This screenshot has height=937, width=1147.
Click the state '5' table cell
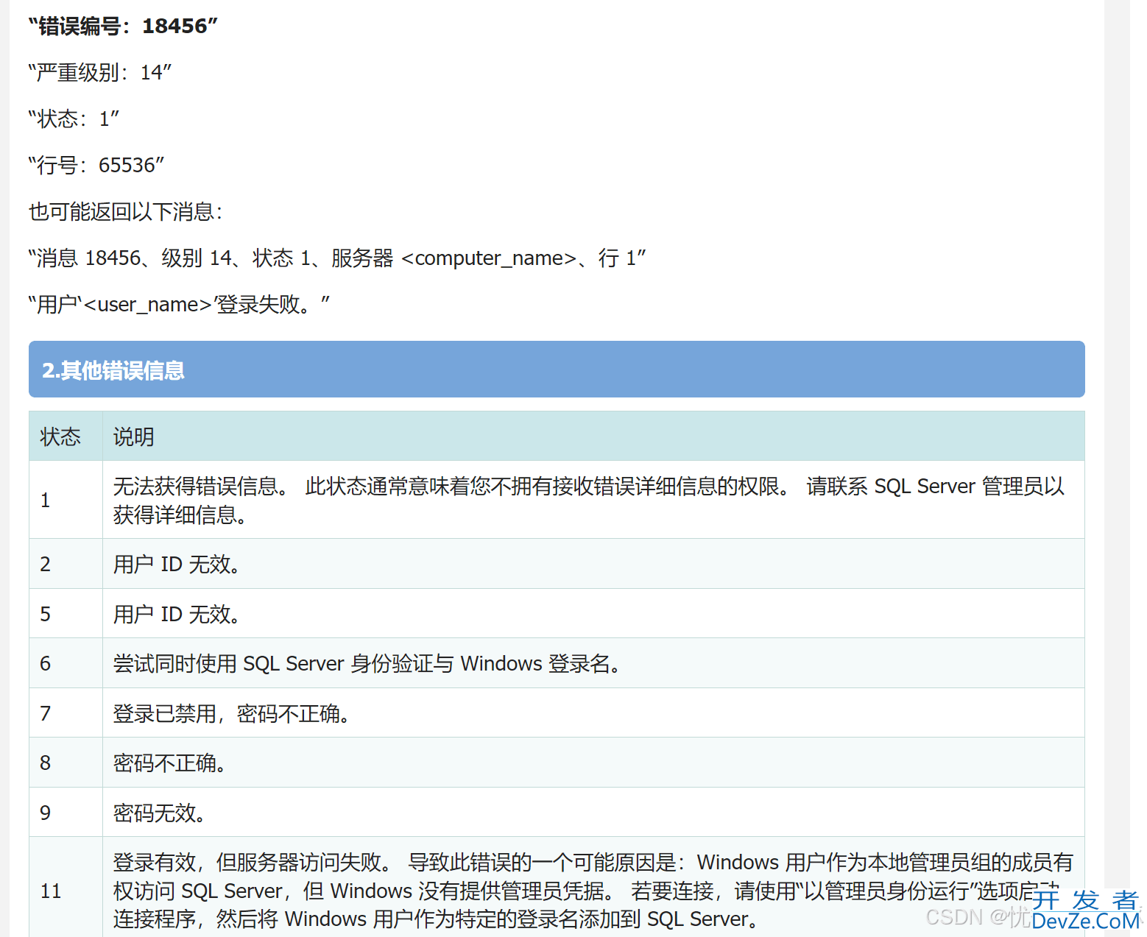tap(66, 614)
